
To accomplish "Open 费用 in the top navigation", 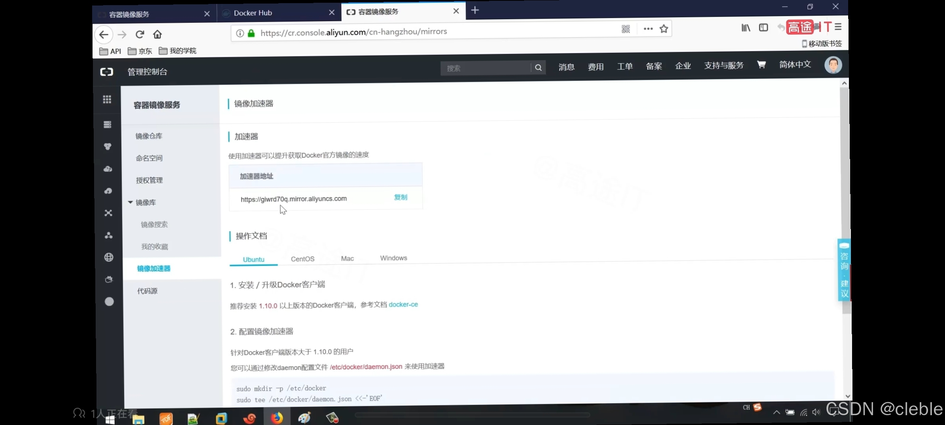I will (x=596, y=67).
